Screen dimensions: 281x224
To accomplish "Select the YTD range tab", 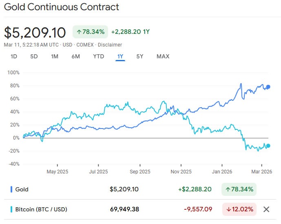I will click(98, 56).
